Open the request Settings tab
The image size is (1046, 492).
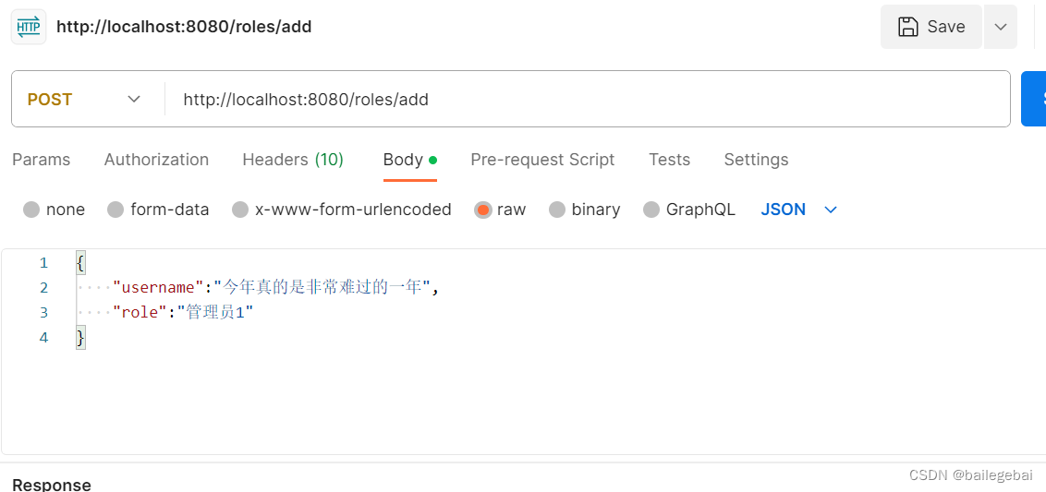pyautogui.click(x=756, y=160)
